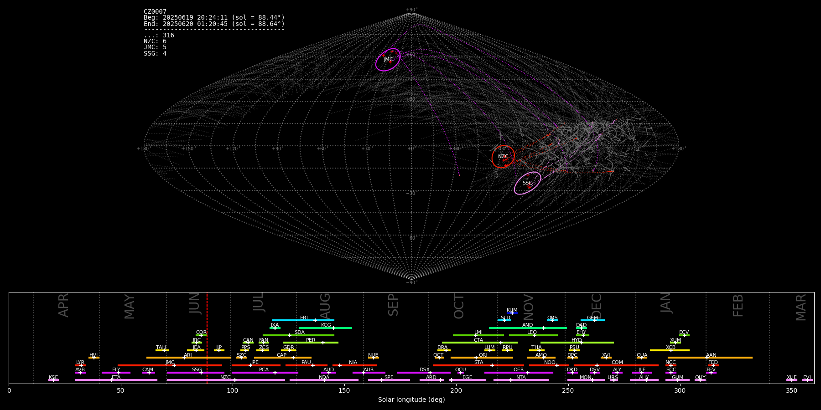The image size is (821, 410).
Task: Click the DEC month label
Action: (597, 306)
